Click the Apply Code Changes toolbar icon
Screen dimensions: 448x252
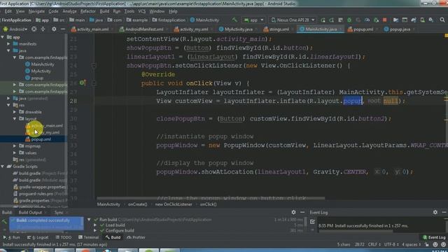(x=340, y=20)
